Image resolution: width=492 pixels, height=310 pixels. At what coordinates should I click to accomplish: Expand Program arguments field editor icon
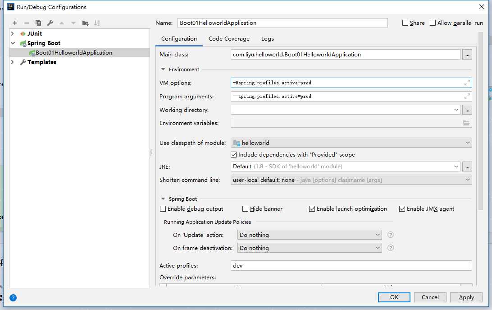[467, 96]
